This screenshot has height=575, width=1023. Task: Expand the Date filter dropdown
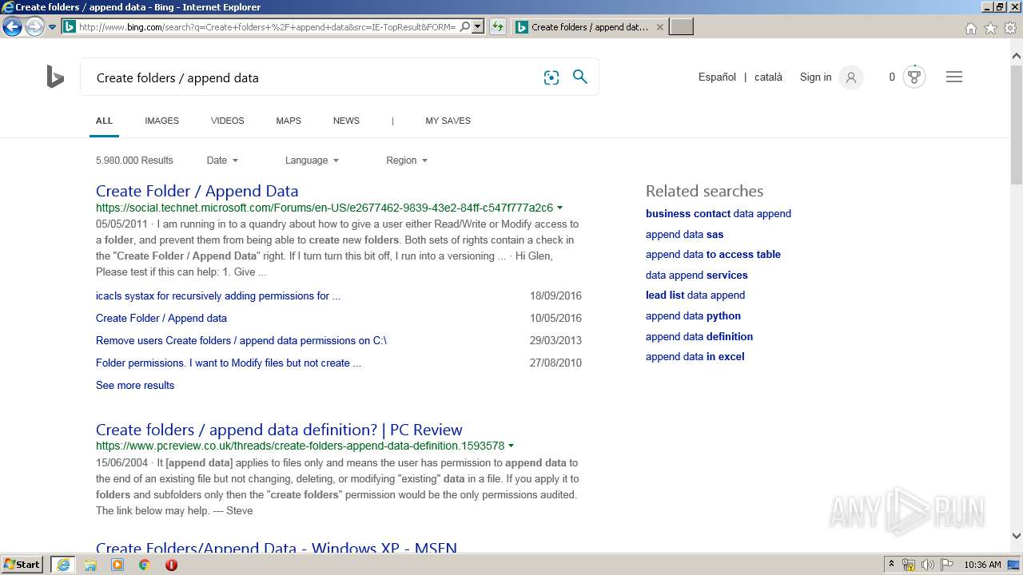pyautogui.click(x=222, y=161)
